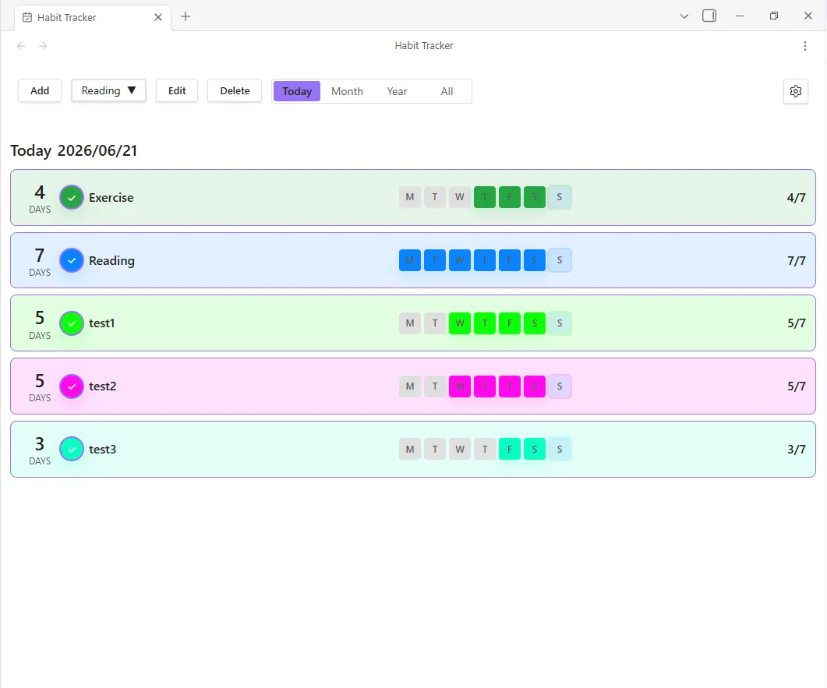Toggle the test1 completion check circle
Viewport: 827px width, 688px height.
[72, 323]
